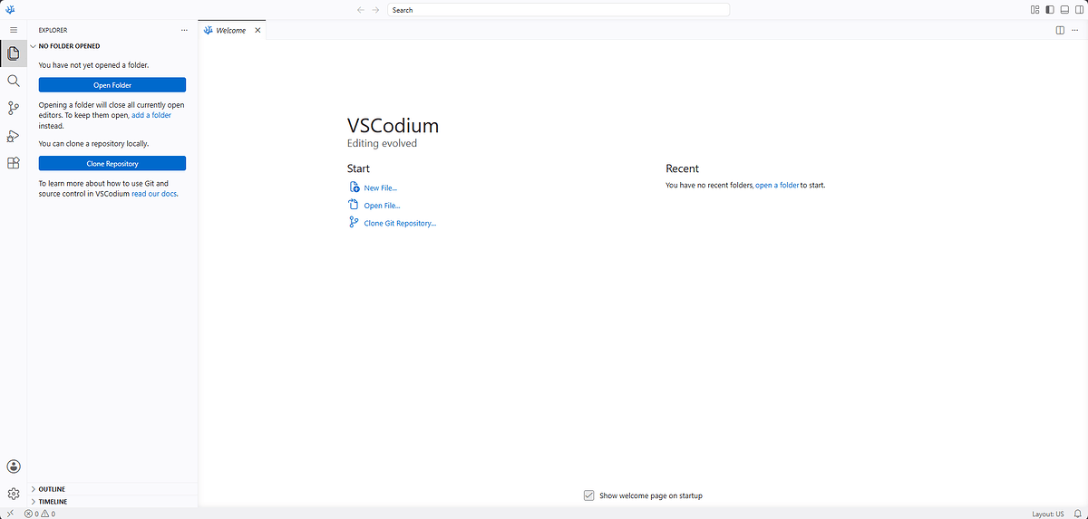Toggle Secondary Side Bar visibility
Screen dimensions: 1088x519
tap(1079, 10)
